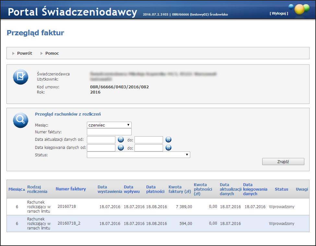Sort by Data aktualizacji danych column
The width and height of the screenshot is (316, 246).
coord(230,189)
